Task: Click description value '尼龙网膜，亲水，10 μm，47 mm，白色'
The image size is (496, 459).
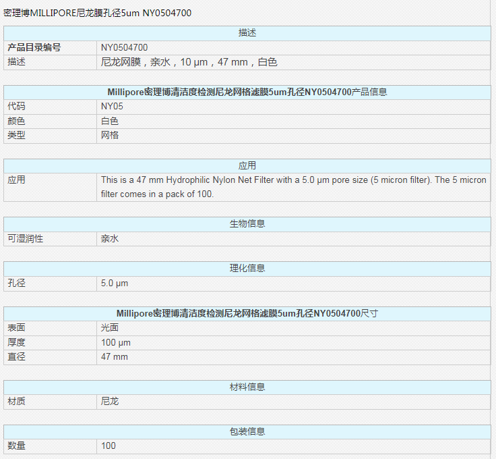Action: tap(189, 62)
